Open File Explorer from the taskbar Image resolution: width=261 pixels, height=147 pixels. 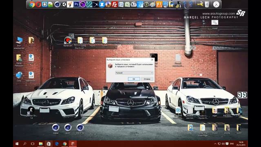click(41, 144)
